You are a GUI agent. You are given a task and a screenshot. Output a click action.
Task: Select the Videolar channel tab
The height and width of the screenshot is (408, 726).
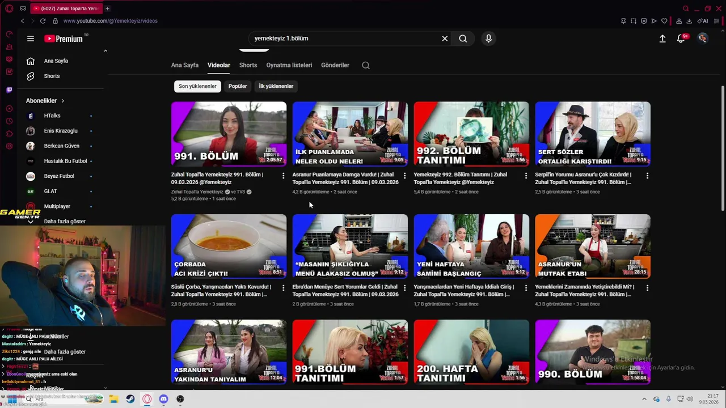[x=219, y=65]
